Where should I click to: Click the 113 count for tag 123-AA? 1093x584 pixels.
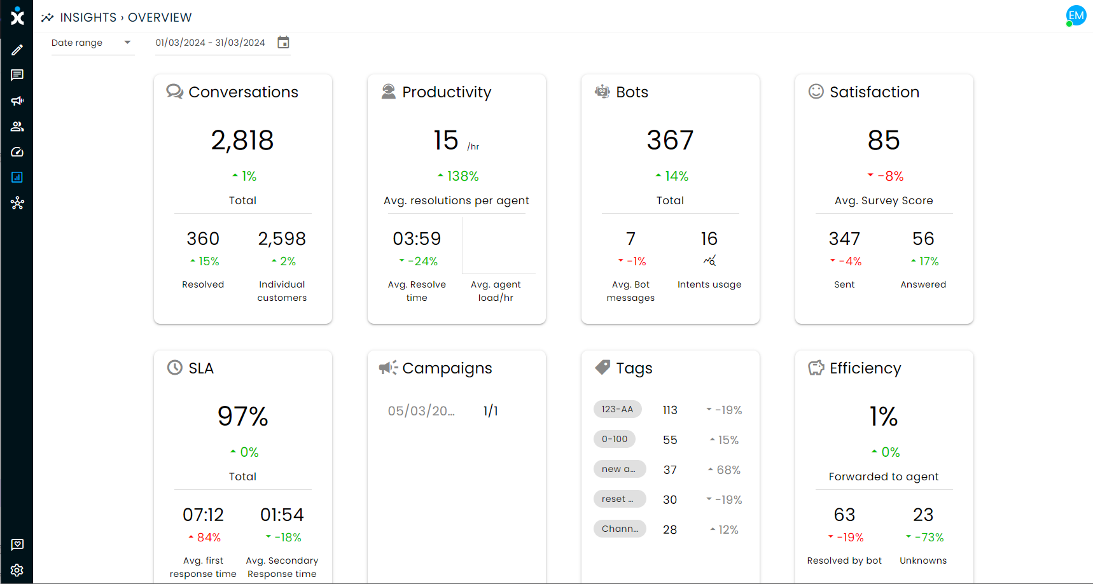pyautogui.click(x=670, y=410)
